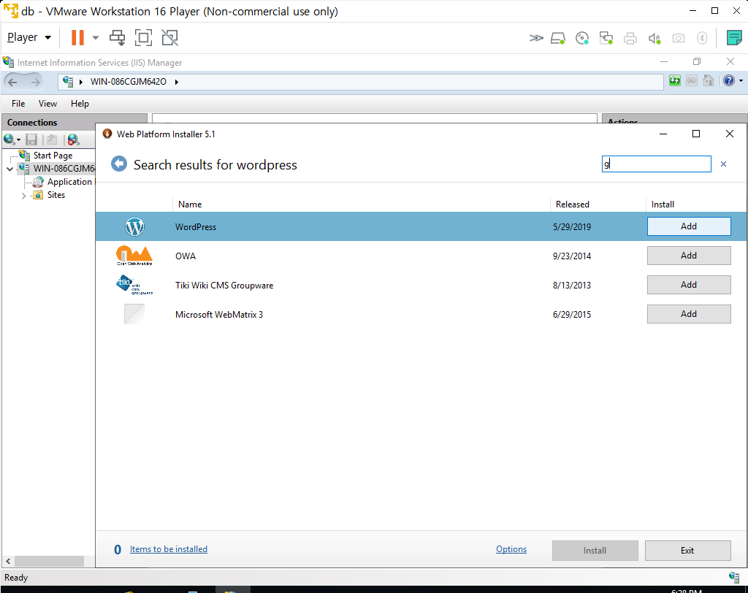Click the search box in Web Platform Installer
The width and height of the screenshot is (748, 593).
pyautogui.click(x=656, y=164)
